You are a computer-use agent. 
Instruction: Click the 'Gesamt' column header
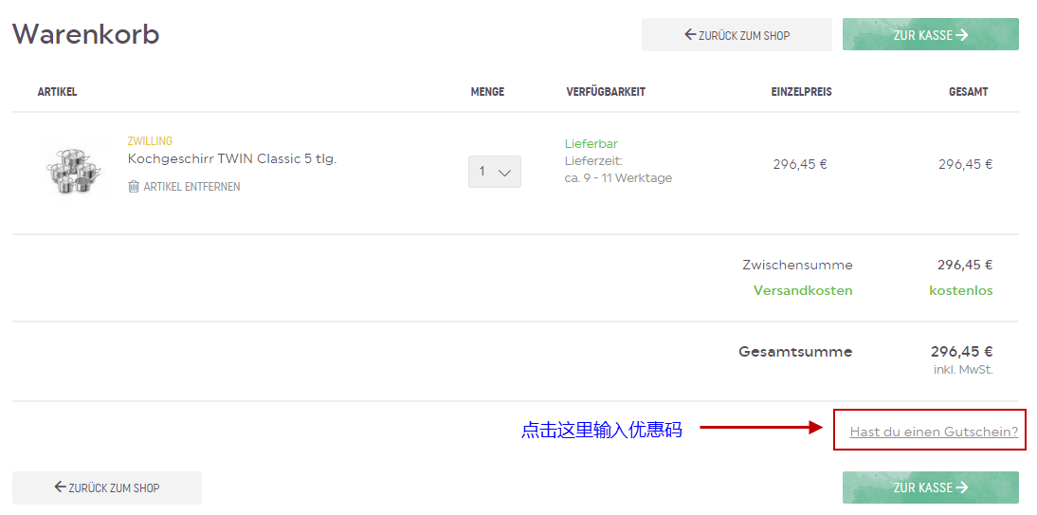[x=968, y=92]
